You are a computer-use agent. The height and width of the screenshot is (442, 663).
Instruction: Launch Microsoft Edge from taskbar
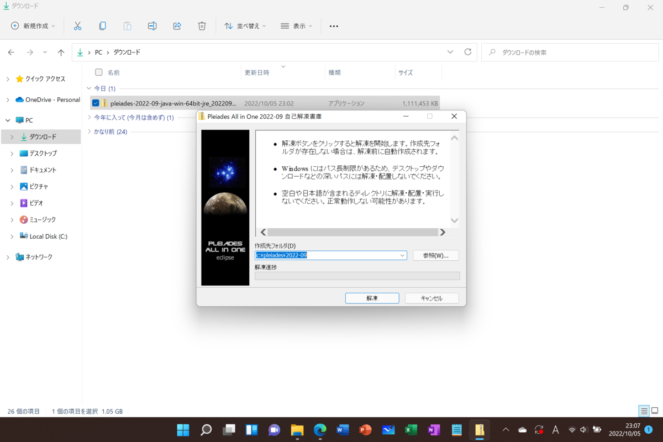320,430
